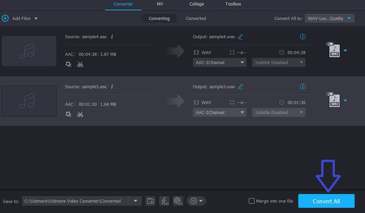
Task: Show source info for sample4.aac
Action: 112,36
